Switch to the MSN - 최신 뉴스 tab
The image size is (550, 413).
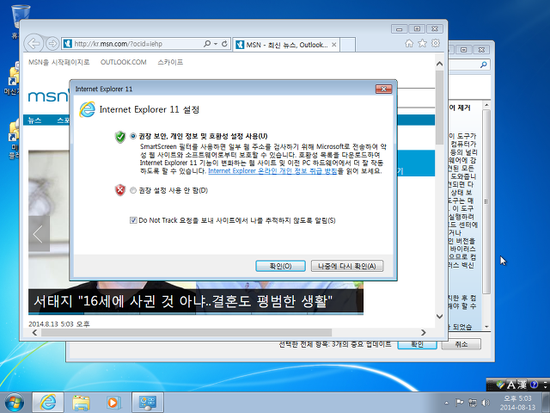pos(286,45)
